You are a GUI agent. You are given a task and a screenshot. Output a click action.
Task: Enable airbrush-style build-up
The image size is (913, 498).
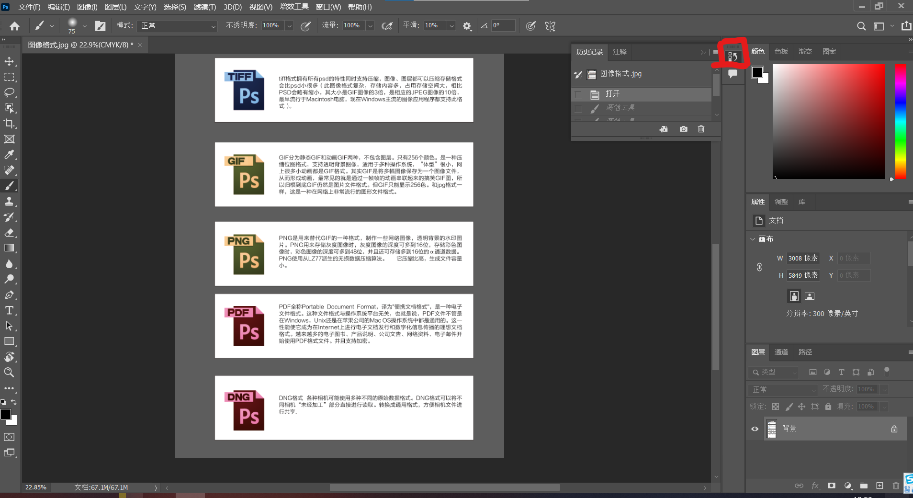[387, 26]
